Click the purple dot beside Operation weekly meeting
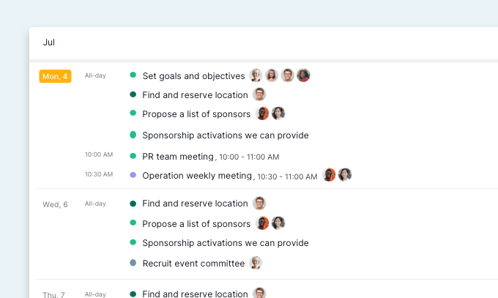Viewport: 498px width, 298px height. coord(133,175)
